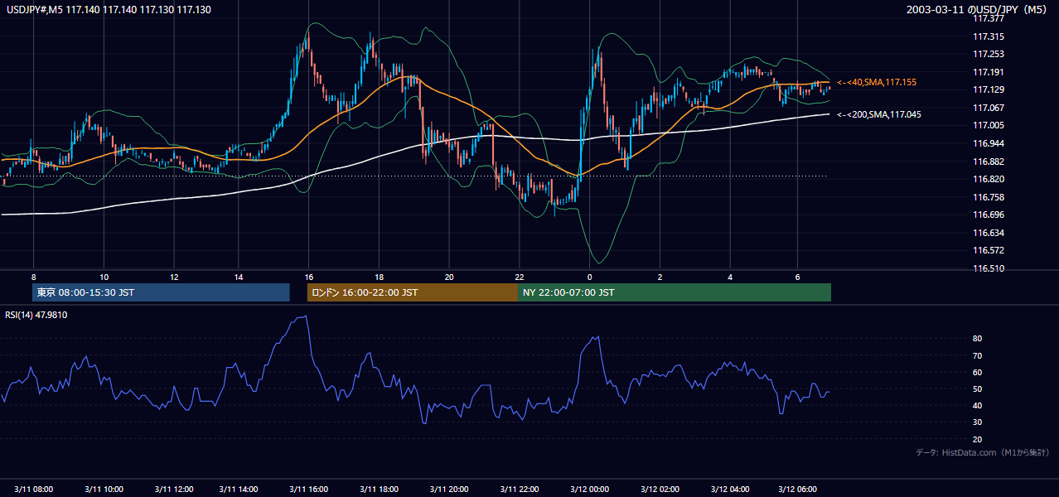The image size is (1059, 497).
Task: Click the 3/12 00:00 date label
Action: (588, 489)
